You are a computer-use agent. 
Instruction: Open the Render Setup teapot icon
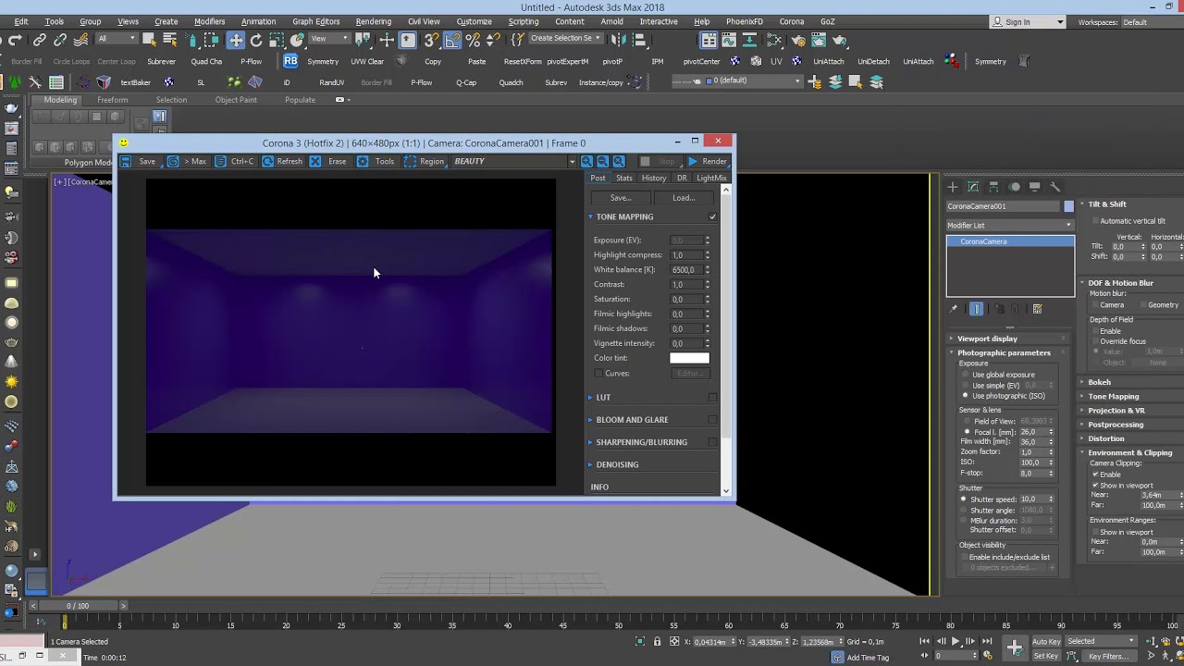click(799, 40)
